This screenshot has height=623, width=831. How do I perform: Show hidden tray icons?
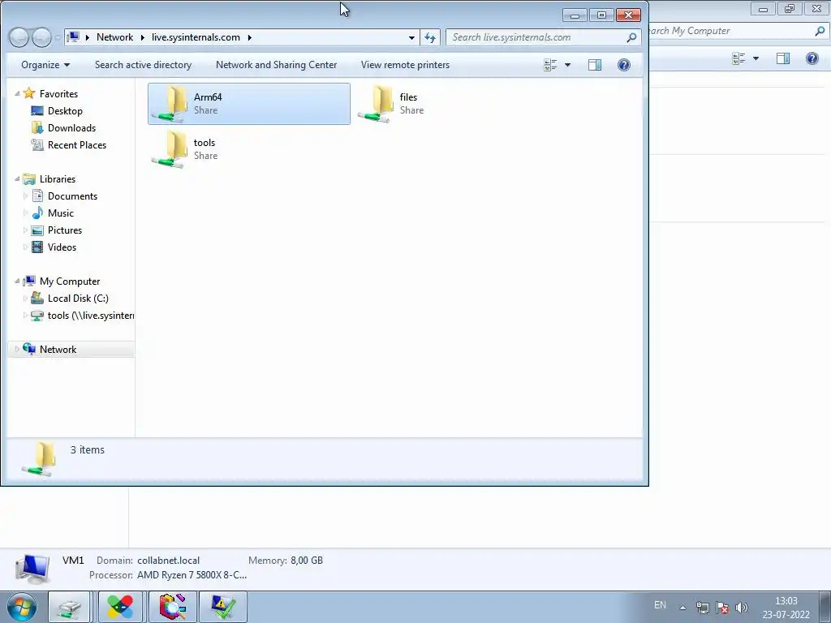coord(682,608)
